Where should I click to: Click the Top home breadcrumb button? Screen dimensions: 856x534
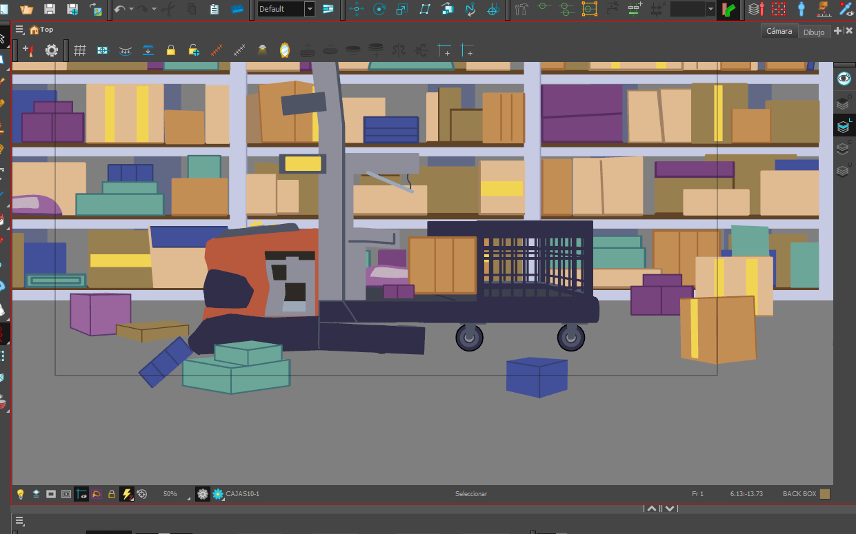point(41,30)
